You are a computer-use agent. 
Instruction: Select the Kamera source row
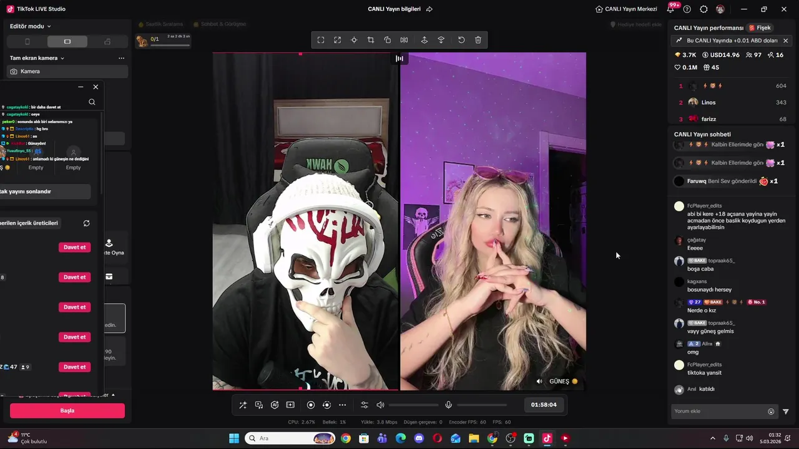point(67,71)
